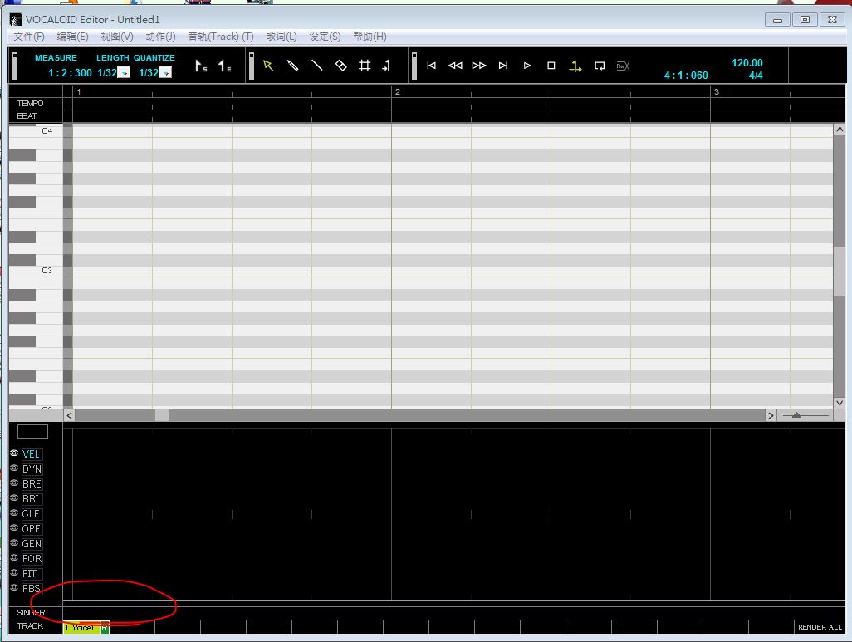Click the tempo value 120.00
The width and height of the screenshot is (852, 642).
pyautogui.click(x=747, y=62)
